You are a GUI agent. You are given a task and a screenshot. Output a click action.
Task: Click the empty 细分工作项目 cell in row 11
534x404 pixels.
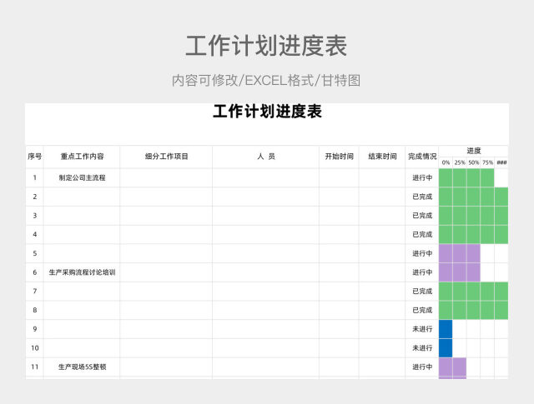click(166, 367)
